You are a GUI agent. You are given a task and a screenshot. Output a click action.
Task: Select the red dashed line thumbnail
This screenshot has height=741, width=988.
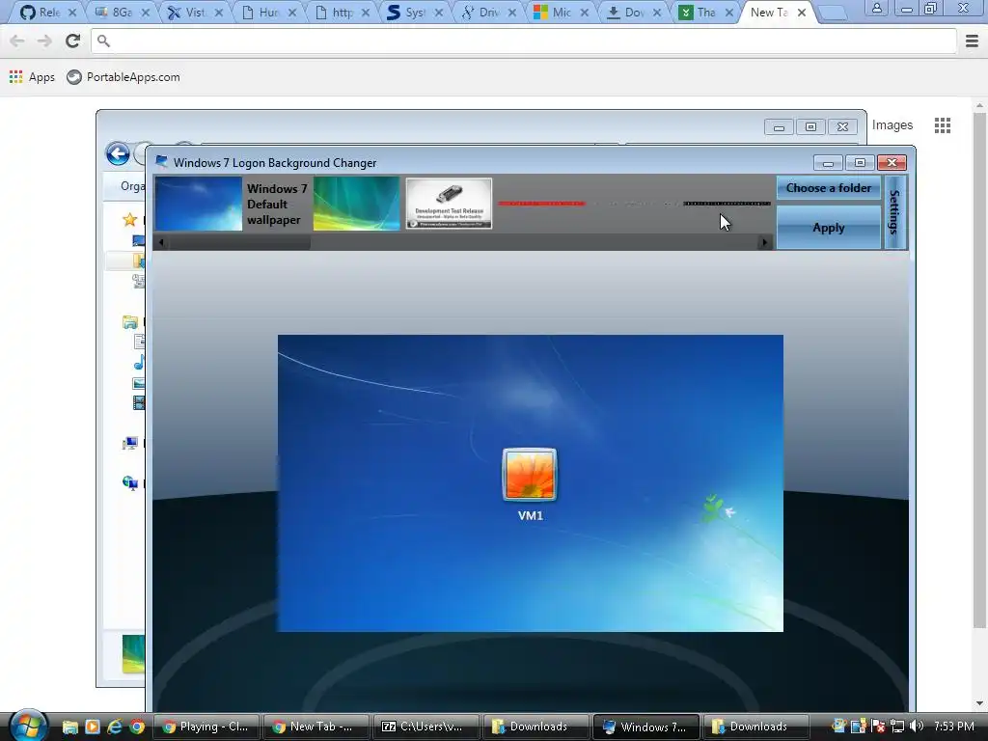pos(541,204)
